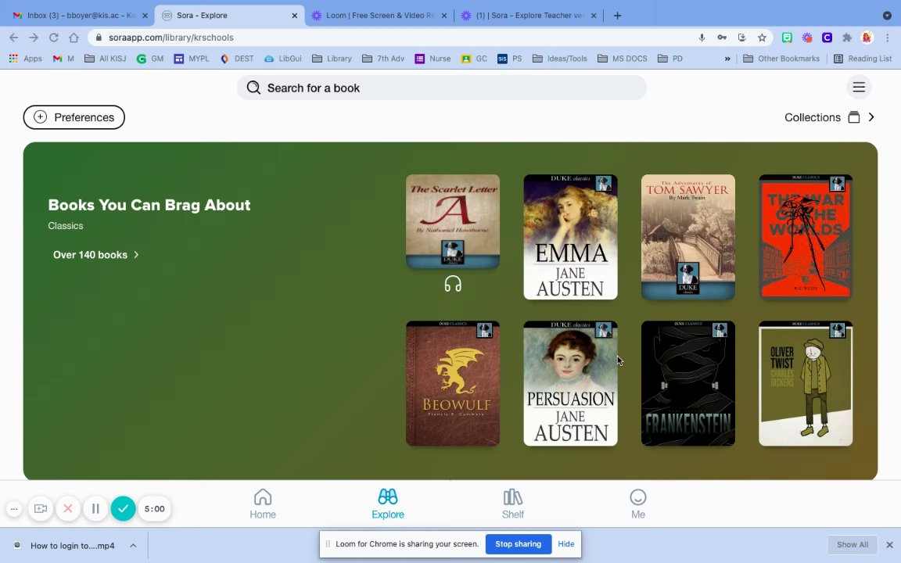Click the Collections stack icon
Viewport: 901px width, 563px height.
click(854, 117)
